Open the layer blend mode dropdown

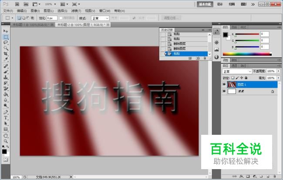[237, 72]
